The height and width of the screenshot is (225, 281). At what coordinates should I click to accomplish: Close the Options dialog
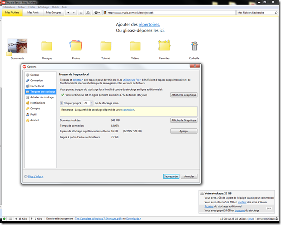(x=195, y=66)
